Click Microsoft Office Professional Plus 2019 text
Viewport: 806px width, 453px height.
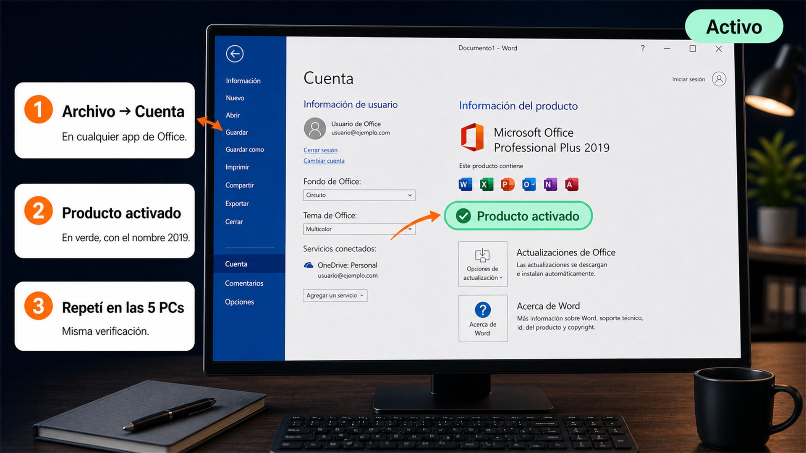pyautogui.click(x=552, y=140)
